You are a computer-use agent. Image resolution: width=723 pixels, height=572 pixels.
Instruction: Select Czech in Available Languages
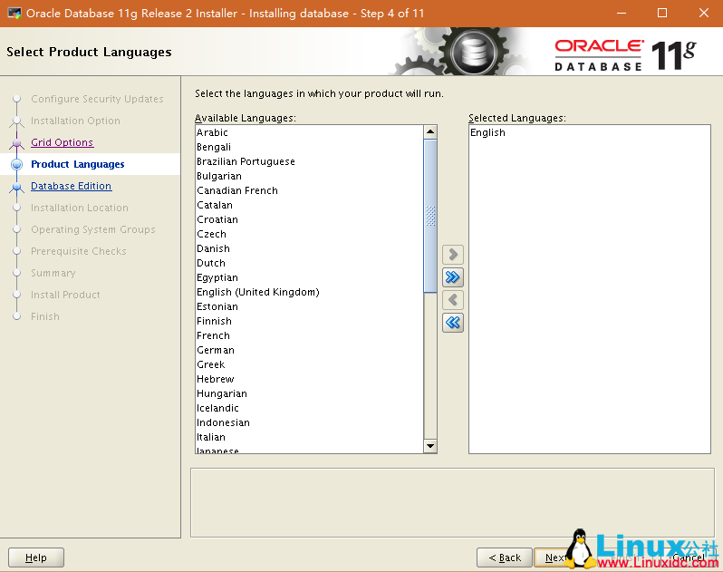click(x=309, y=234)
